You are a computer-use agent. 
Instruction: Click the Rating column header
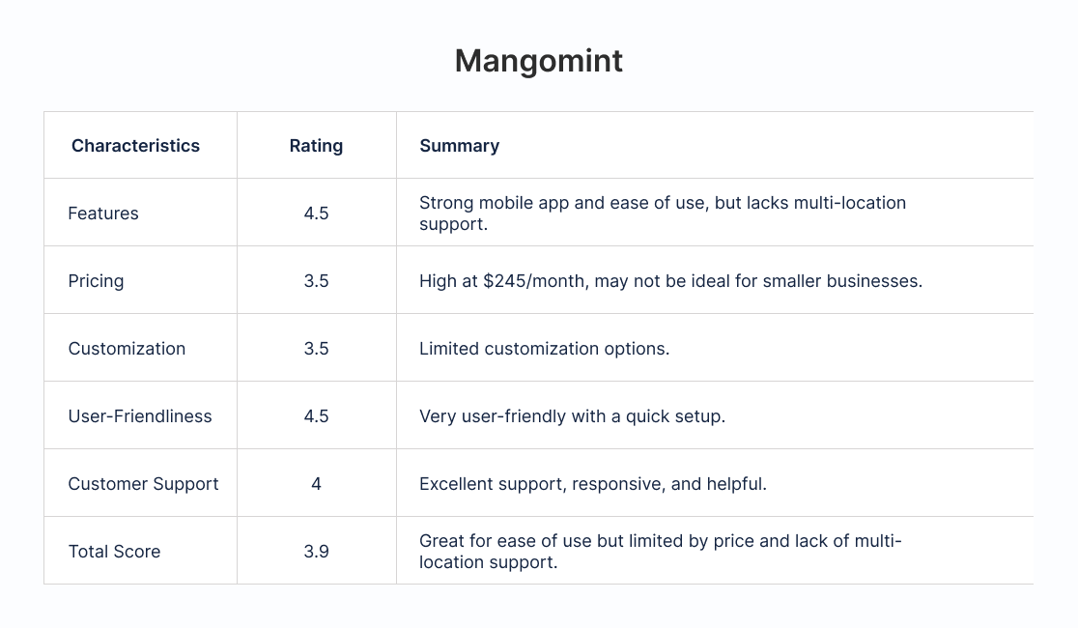(316, 146)
